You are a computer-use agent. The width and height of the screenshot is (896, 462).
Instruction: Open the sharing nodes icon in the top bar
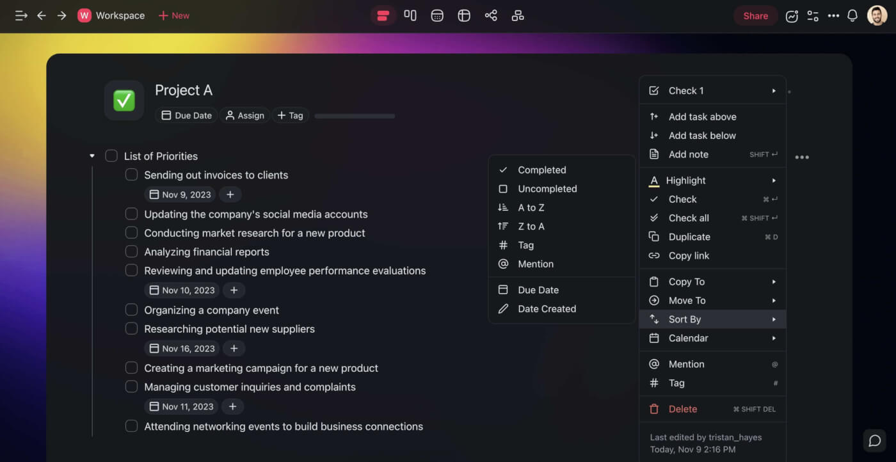point(491,15)
